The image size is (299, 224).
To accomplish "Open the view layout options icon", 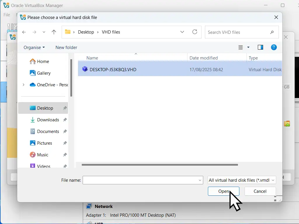I will [241, 47].
